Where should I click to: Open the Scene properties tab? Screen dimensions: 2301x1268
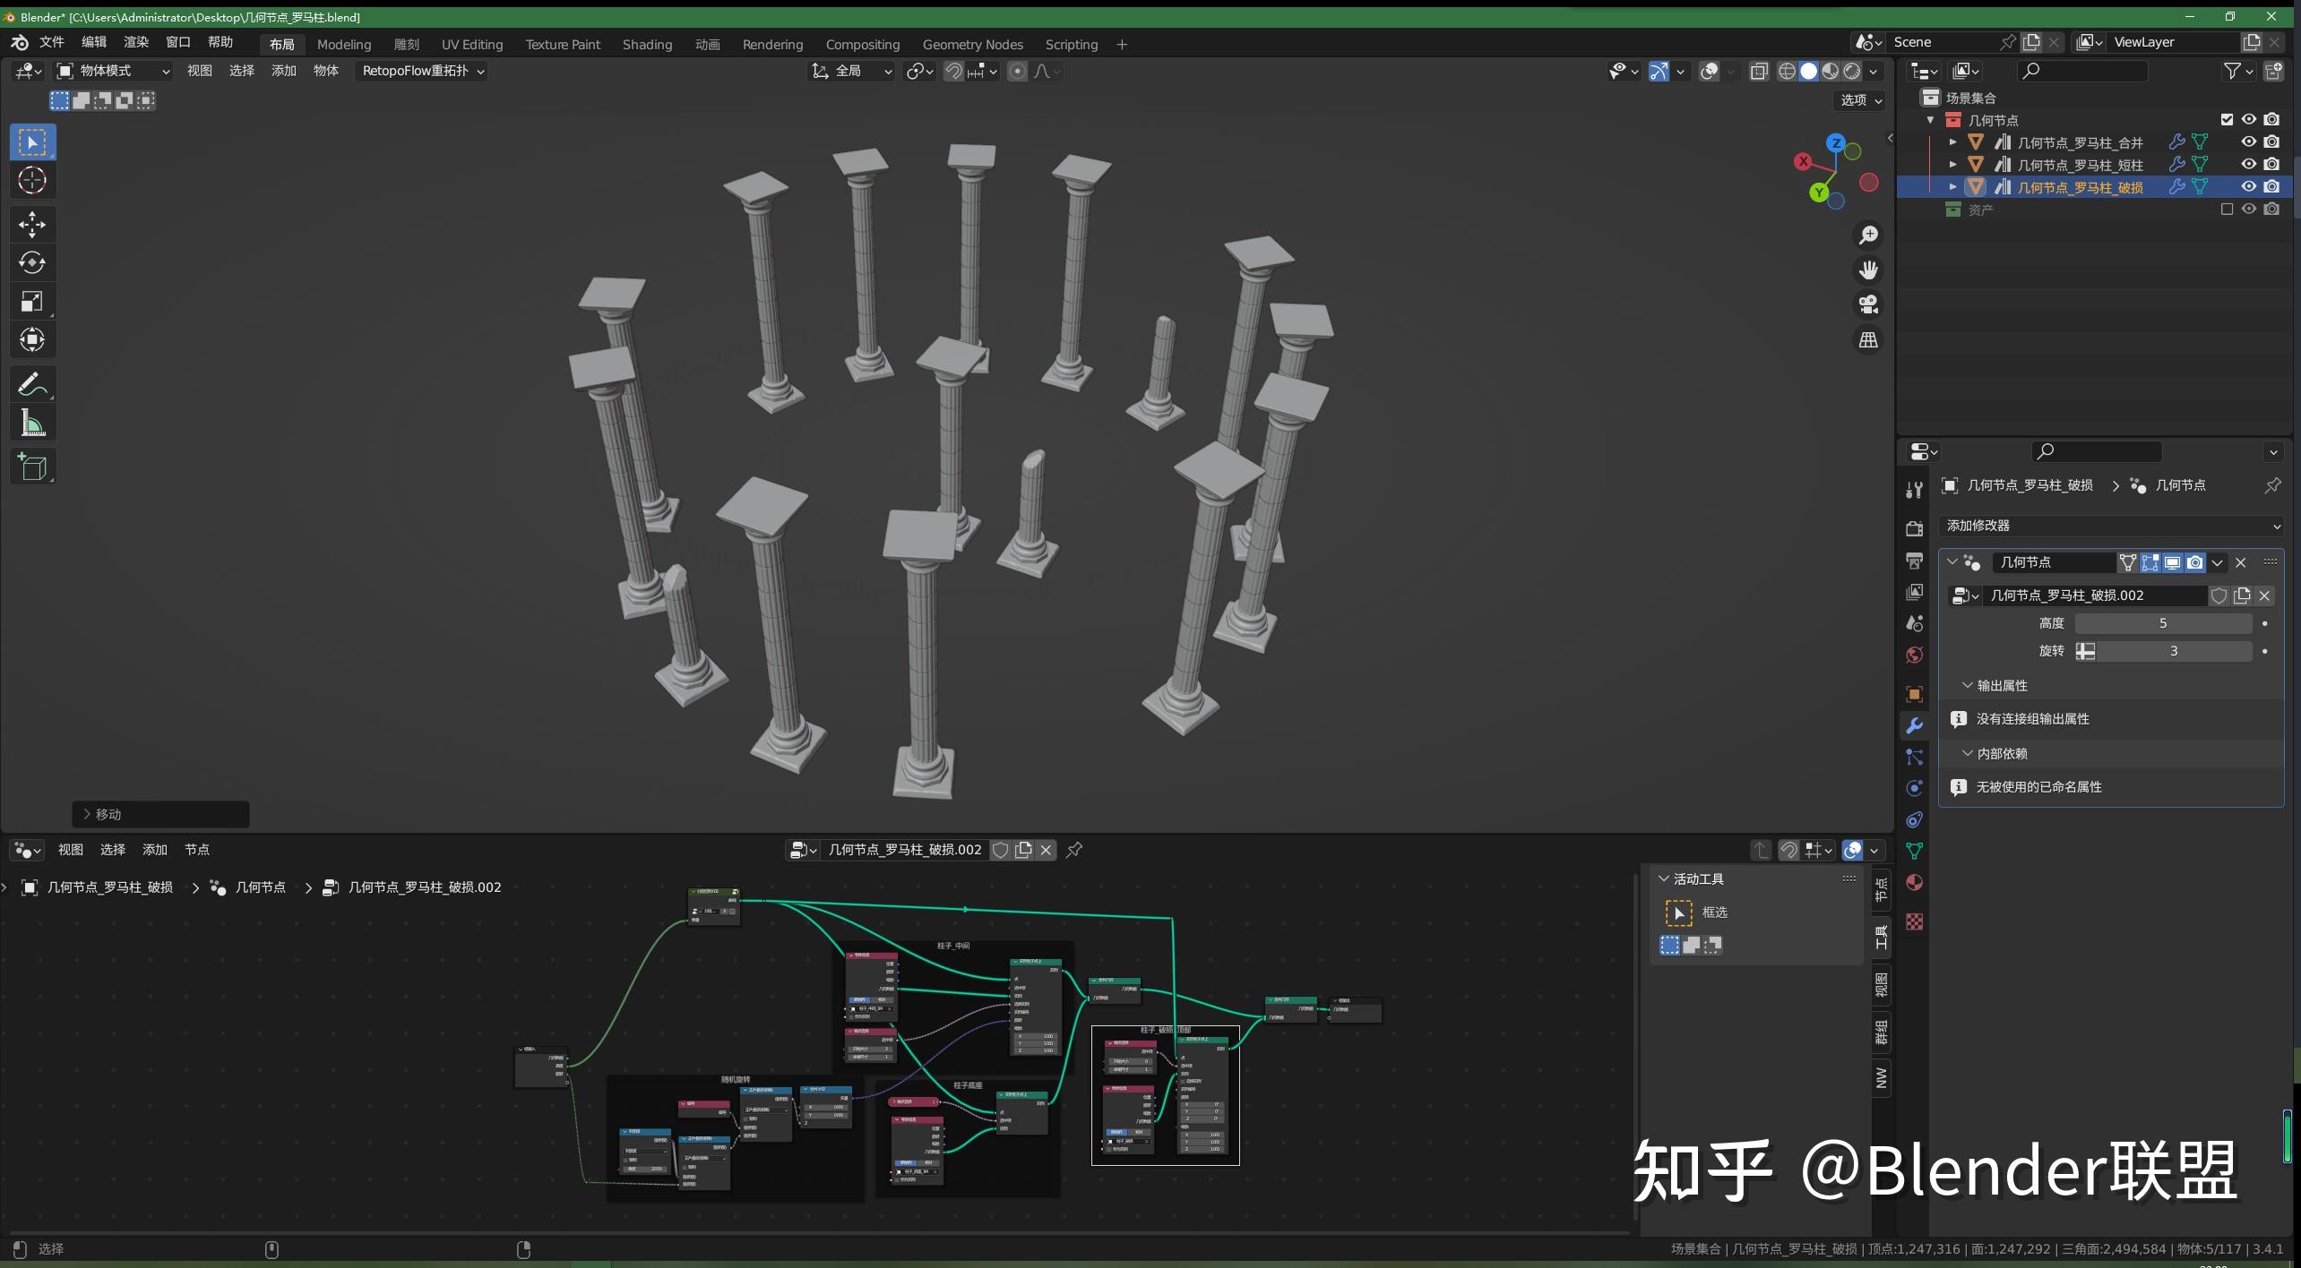(x=1914, y=623)
